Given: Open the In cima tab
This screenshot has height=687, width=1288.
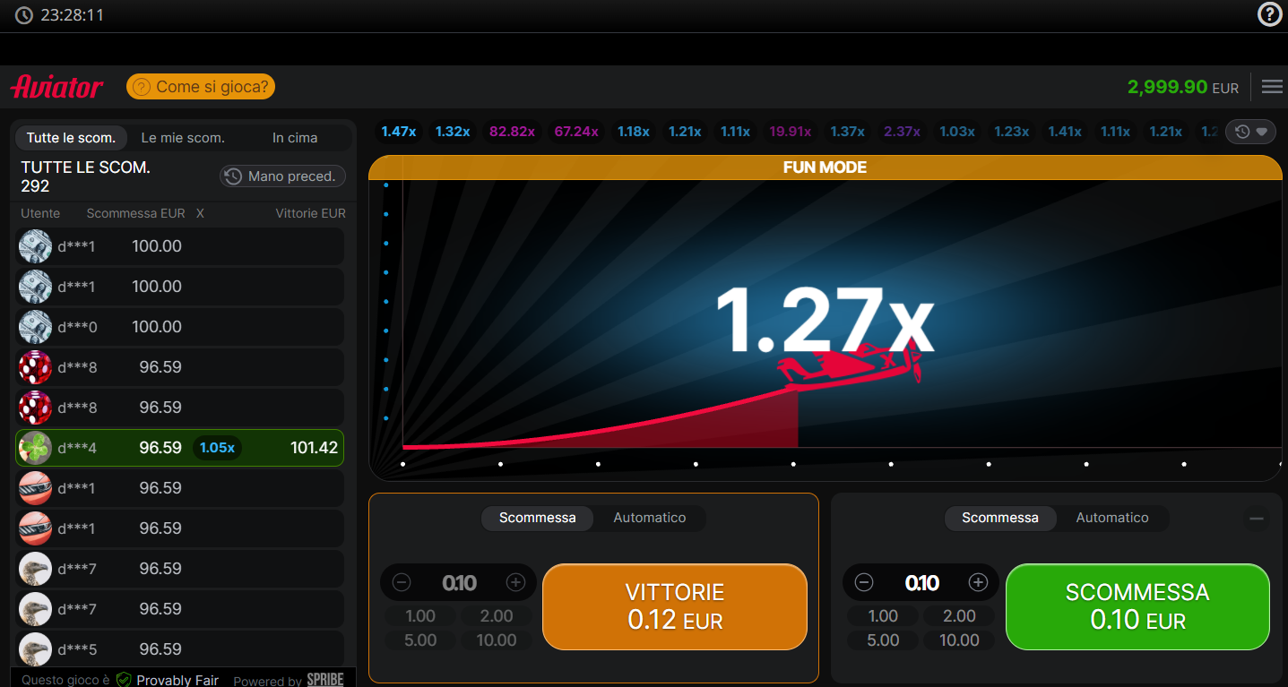Looking at the screenshot, I should tap(295, 138).
